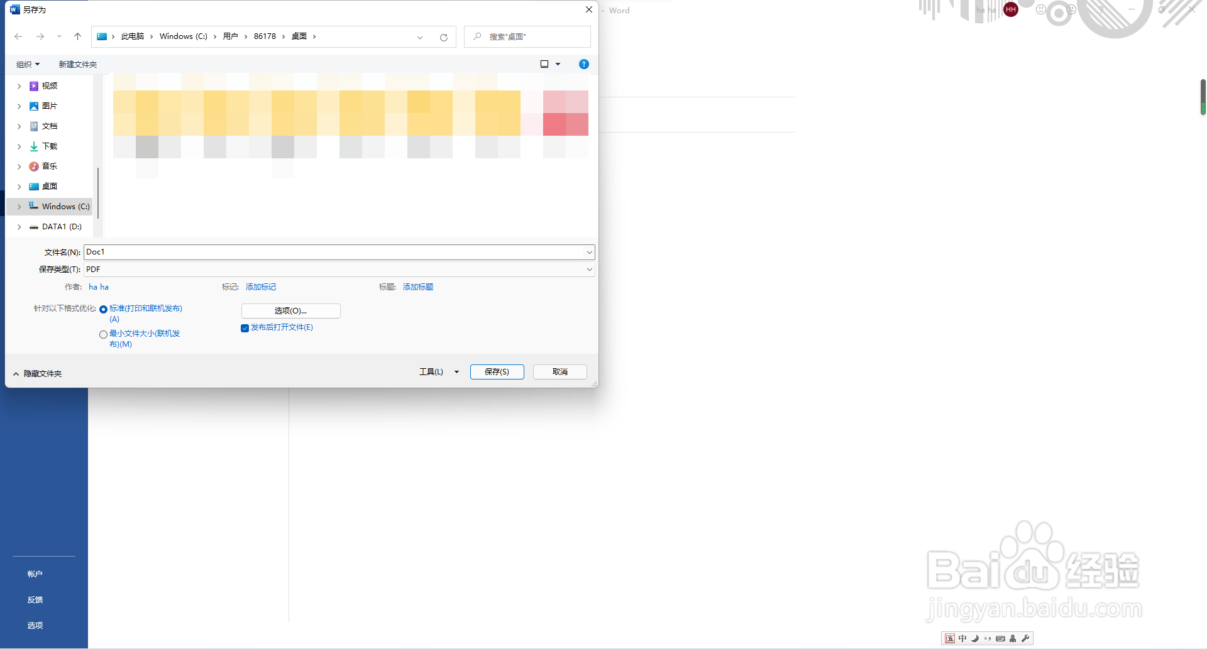Open the recent locations dropdown next to forward arrow
1207x649 pixels.
pyautogui.click(x=59, y=36)
